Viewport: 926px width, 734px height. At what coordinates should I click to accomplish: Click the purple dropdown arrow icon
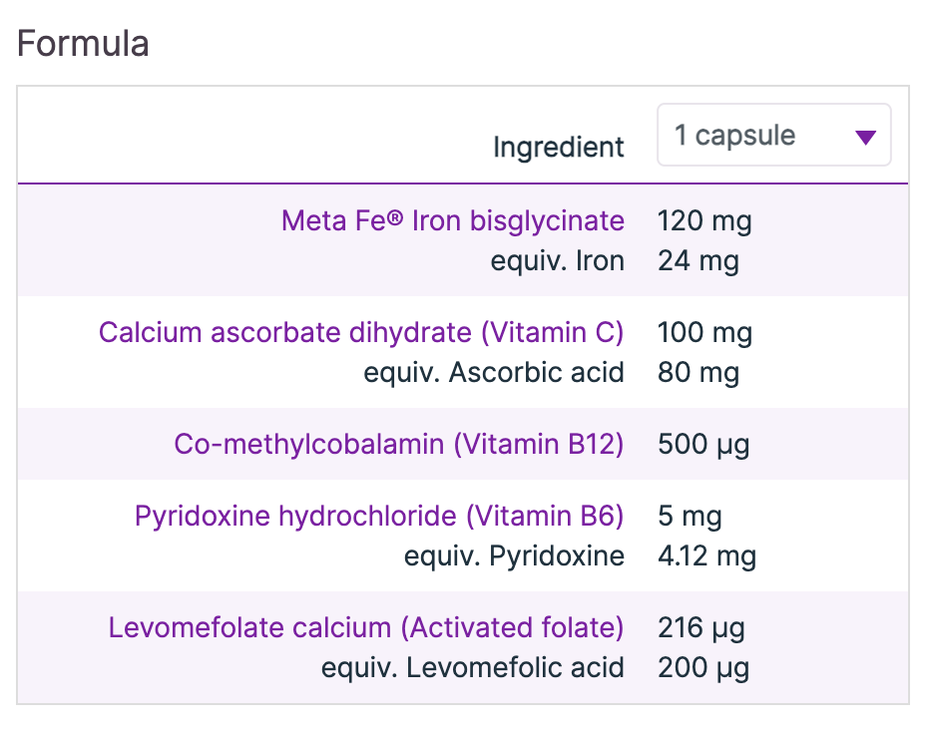tap(866, 138)
